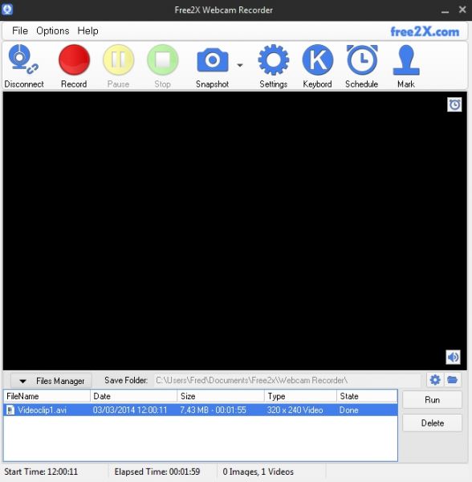472x482 pixels.
Task: Open the Options menu
Action: tap(52, 31)
